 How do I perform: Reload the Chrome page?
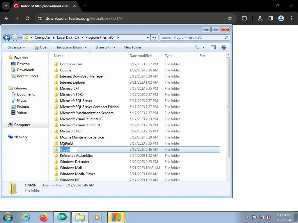coord(27,18)
